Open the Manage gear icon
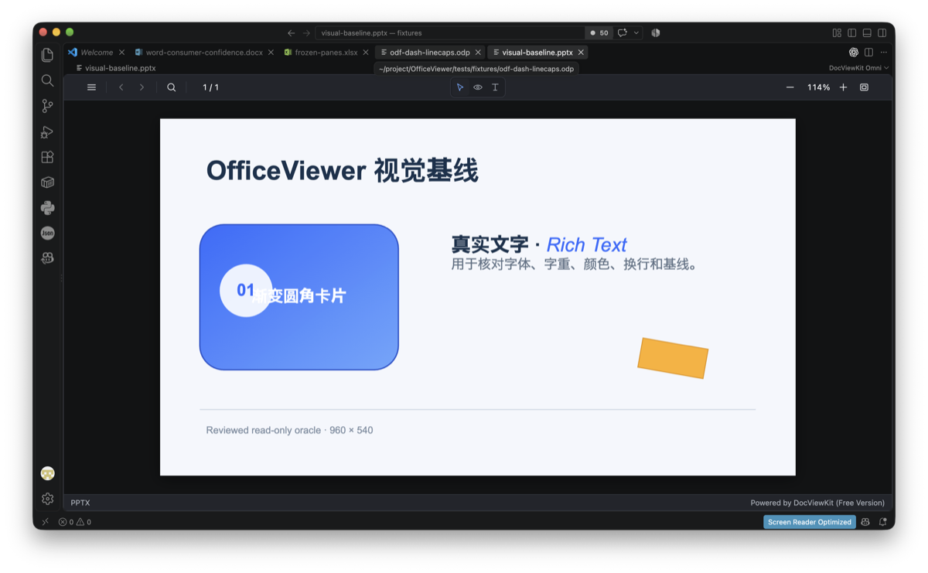 (x=47, y=499)
